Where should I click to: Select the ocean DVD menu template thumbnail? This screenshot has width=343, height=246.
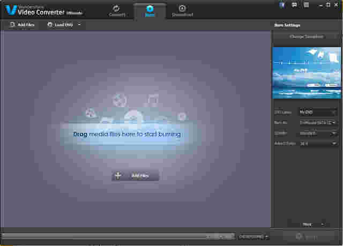click(307, 73)
